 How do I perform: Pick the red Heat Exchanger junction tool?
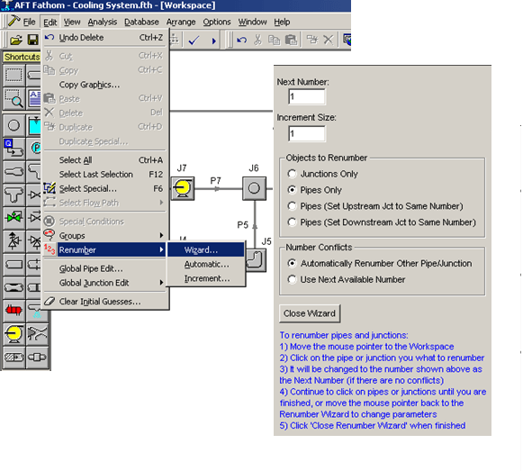[14, 311]
